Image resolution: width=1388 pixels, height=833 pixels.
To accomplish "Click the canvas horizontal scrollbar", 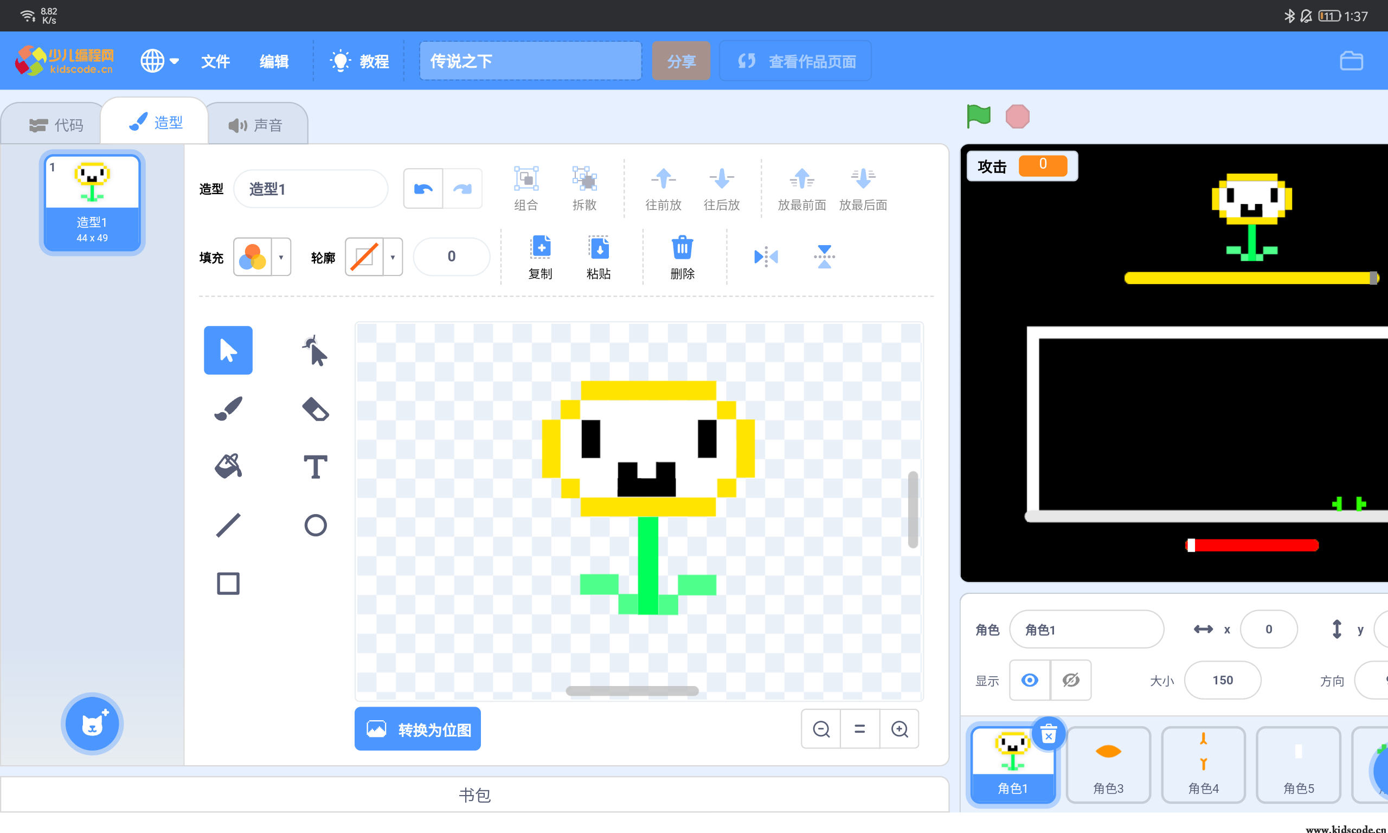I will click(632, 691).
